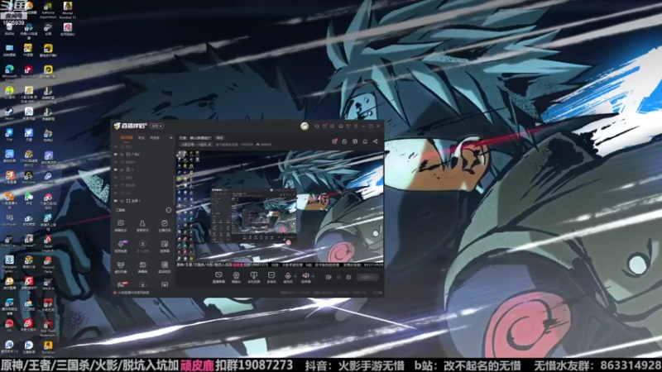Switch the screen orientation pill beside the app logo

pyautogui.click(x=157, y=126)
